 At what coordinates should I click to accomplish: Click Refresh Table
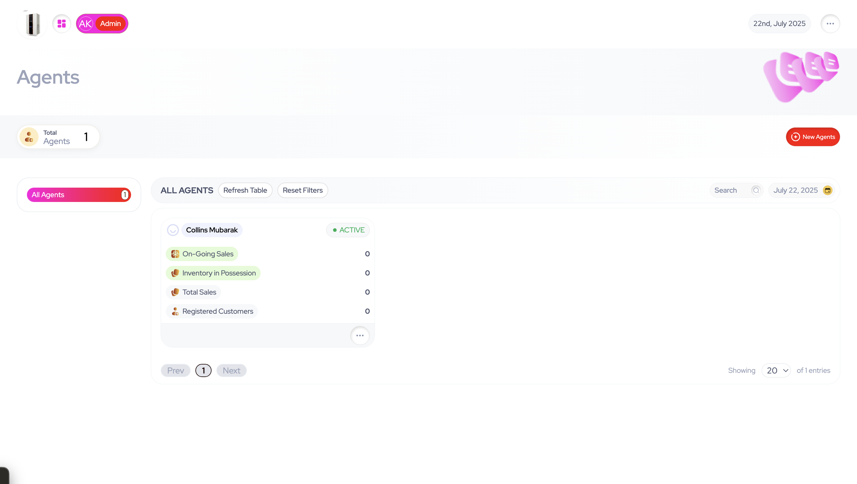pos(245,191)
